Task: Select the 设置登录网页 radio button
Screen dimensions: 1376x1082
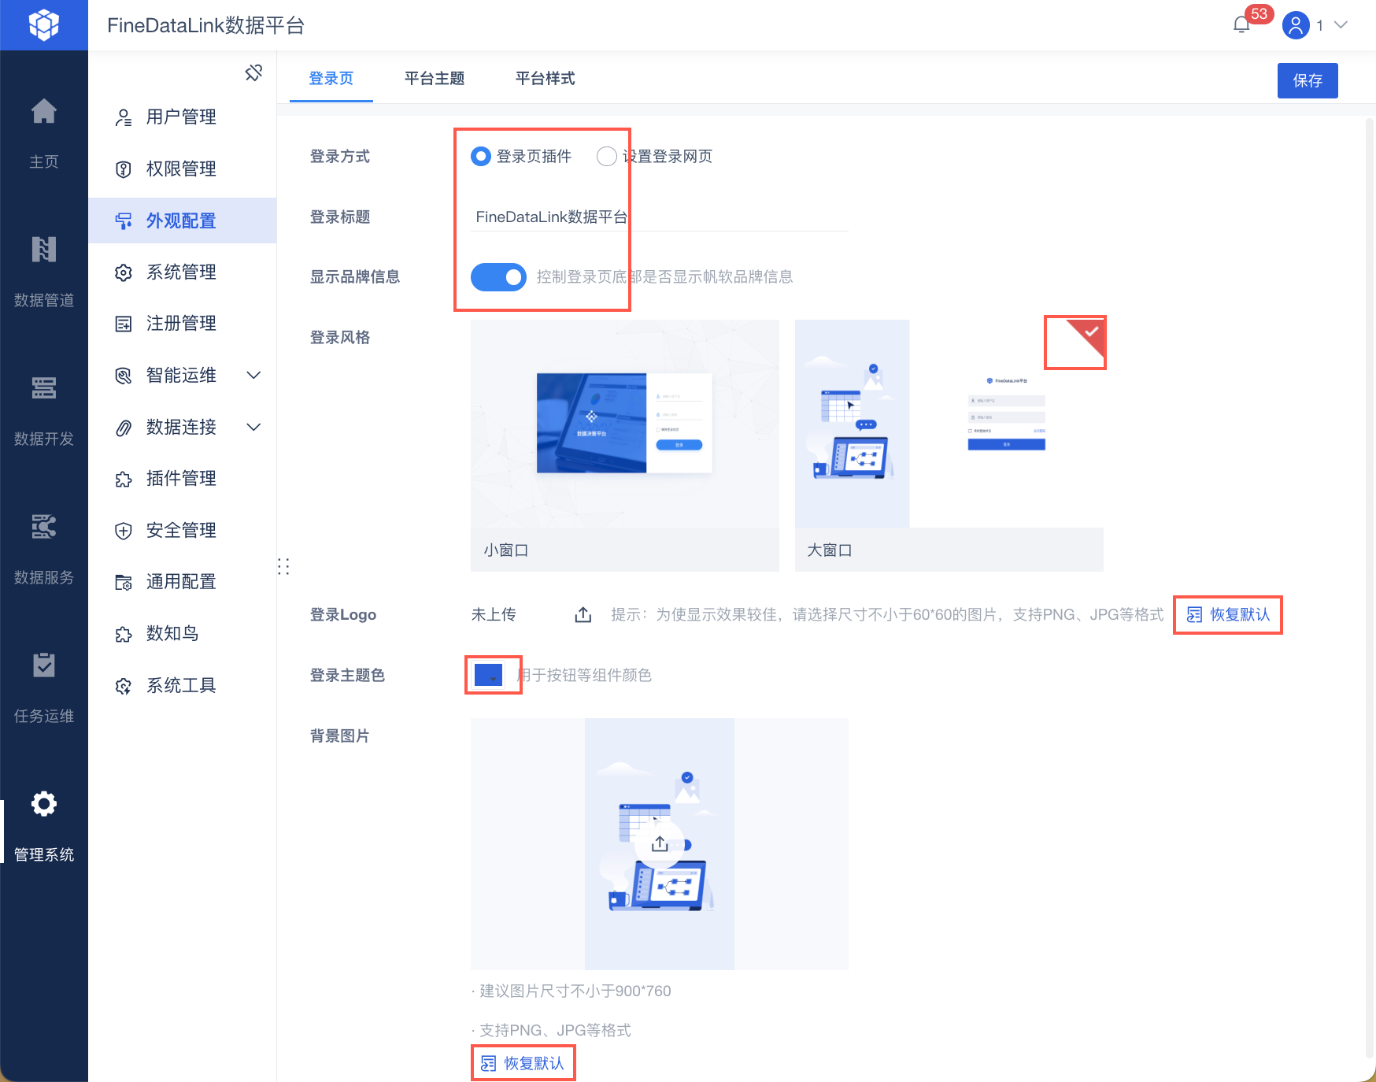Action: click(x=607, y=157)
